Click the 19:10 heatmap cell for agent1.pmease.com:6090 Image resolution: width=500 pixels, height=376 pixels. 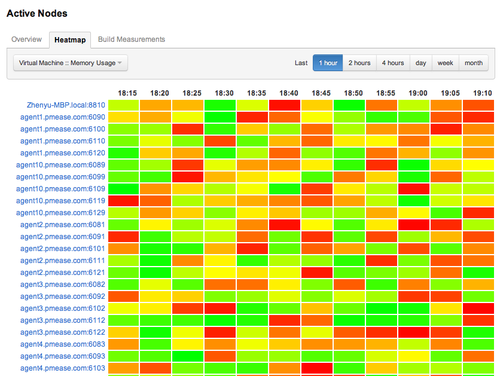point(477,117)
